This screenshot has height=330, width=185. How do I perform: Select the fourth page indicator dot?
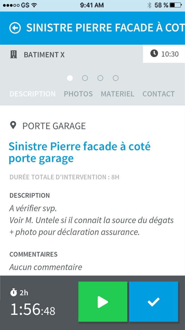[116, 78]
